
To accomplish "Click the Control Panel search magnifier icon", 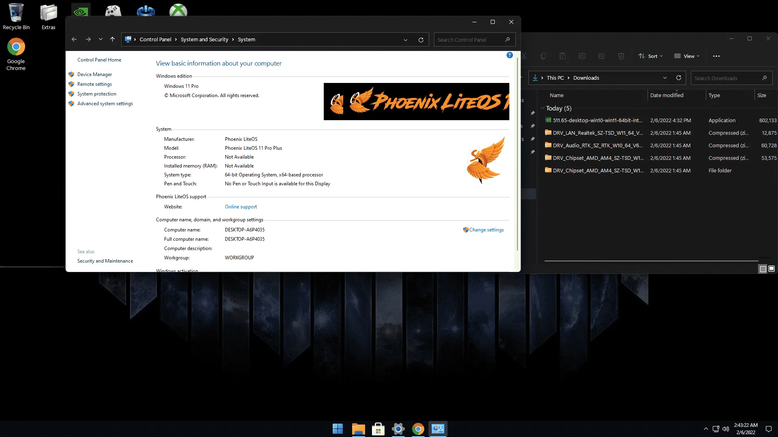I will (507, 40).
